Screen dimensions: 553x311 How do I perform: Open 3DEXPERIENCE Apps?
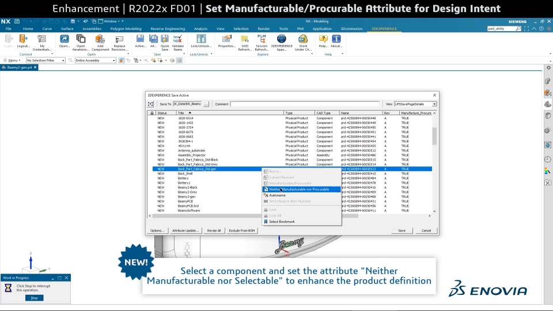point(282,43)
